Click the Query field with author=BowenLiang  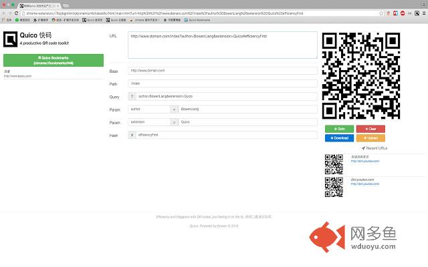pyautogui.click(x=226, y=96)
